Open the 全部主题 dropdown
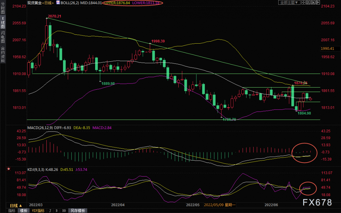The height and width of the screenshot is (213, 341). [x=290, y=2]
